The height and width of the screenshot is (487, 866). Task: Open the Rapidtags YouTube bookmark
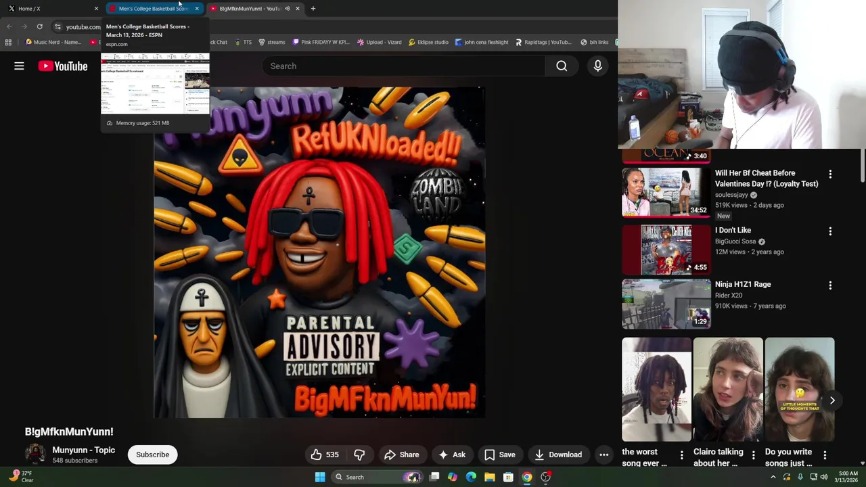(x=543, y=42)
